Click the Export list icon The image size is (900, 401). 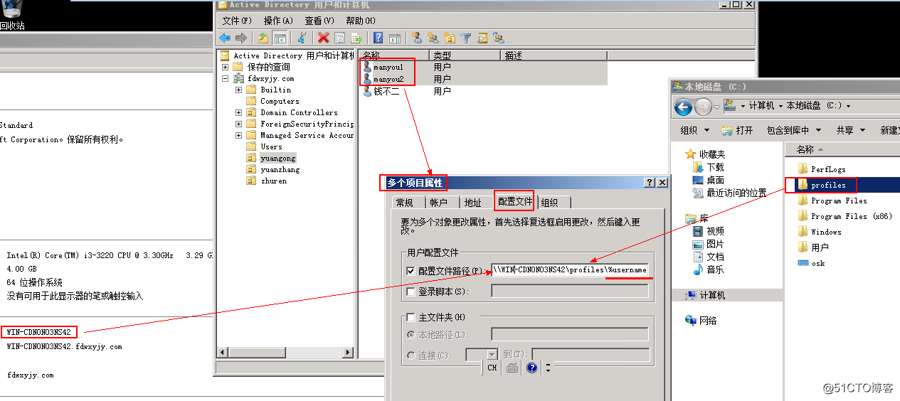pyautogui.click(x=356, y=38)
